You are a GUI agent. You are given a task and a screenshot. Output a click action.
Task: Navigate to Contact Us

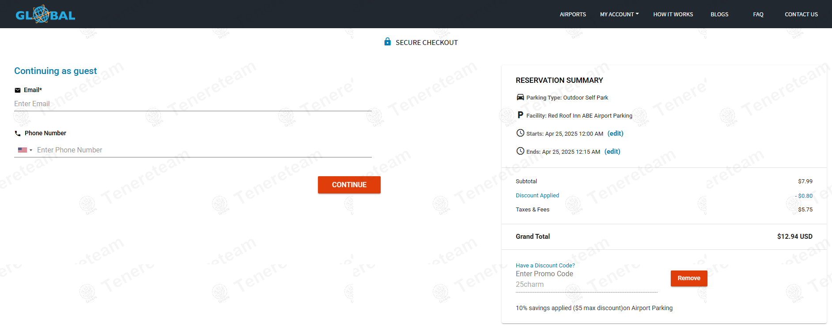point(801,15)
